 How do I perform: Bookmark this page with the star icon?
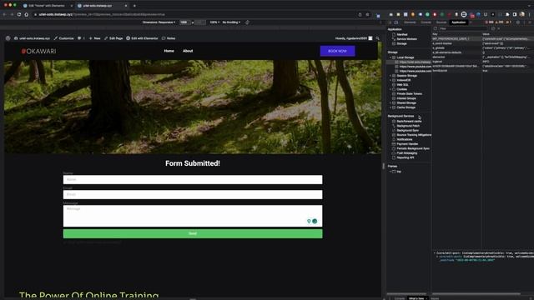tap(367, 15)
